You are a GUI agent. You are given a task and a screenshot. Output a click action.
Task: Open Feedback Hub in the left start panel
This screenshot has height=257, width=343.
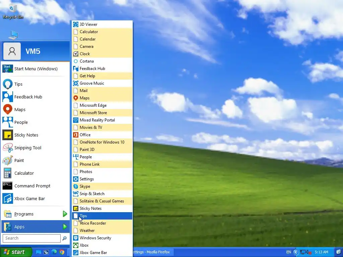pyautogui.click(x=35, y=97)
